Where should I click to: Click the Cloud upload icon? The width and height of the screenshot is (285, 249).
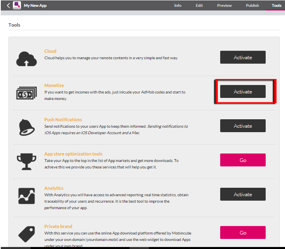[x=27, y=58]
